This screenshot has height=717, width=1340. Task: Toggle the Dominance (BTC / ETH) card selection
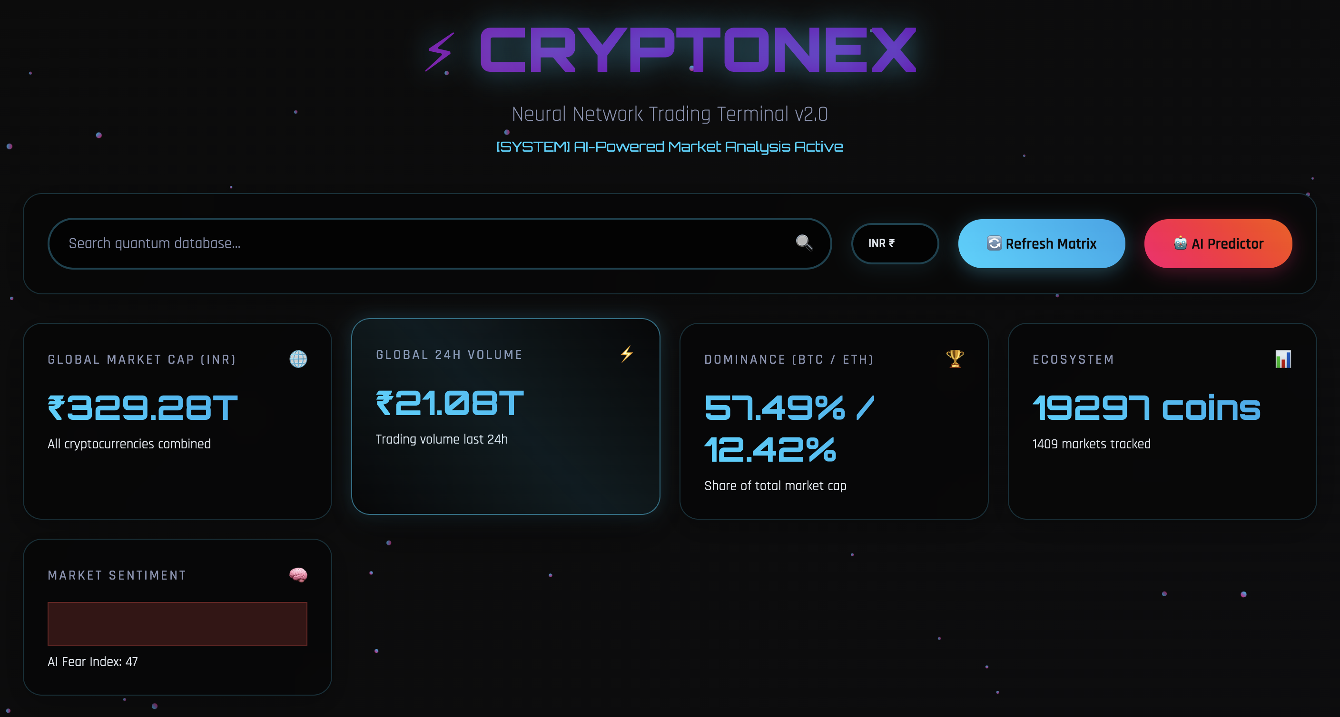(x=833, y=421)
